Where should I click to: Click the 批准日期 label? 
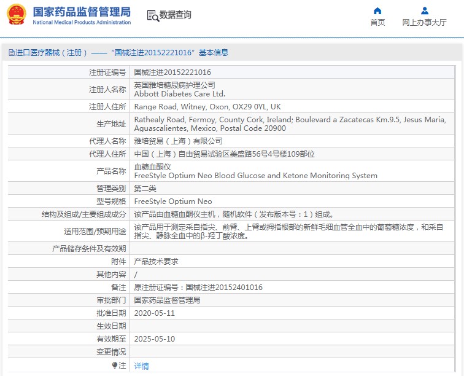click(111, 313)
